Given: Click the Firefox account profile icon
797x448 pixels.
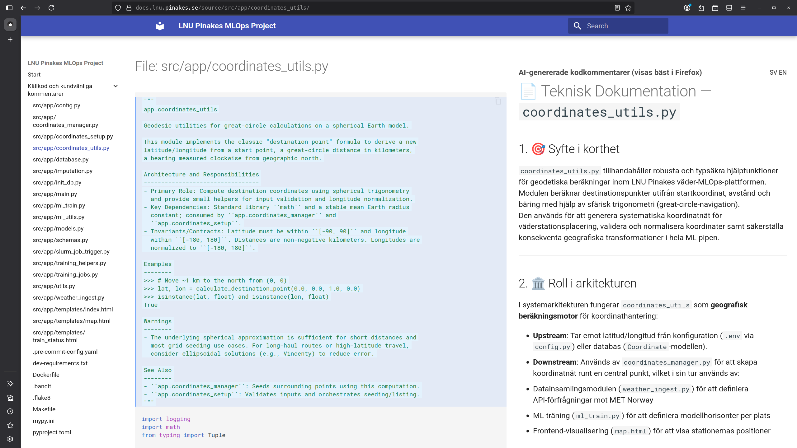Looking at the screenshot, I should click(x=687, y=8).
